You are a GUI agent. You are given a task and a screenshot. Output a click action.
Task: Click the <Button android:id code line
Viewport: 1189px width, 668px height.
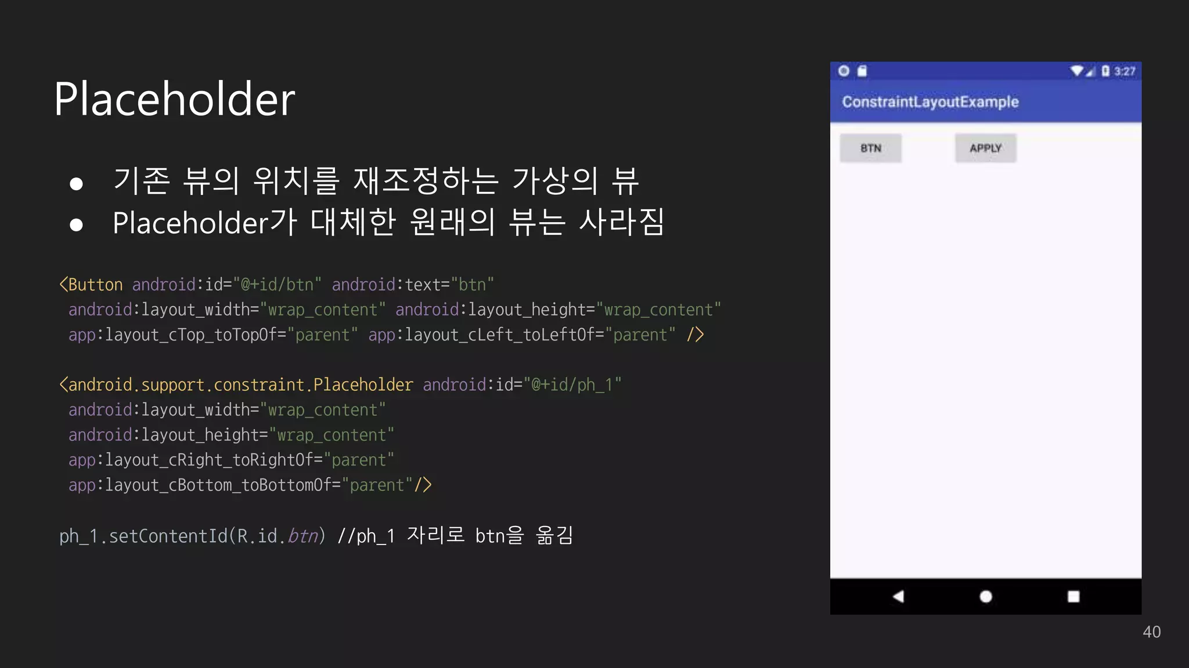276,285
